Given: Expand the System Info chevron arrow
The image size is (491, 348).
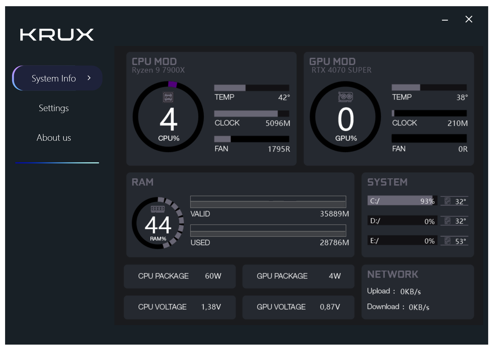Looking at the screenshot, I should pyautogui.click(x=89, y=78).
